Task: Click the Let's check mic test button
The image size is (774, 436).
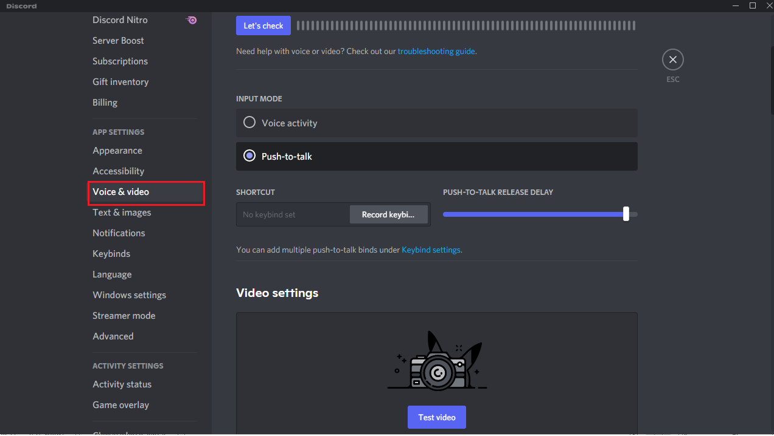Action: (263, 26)
